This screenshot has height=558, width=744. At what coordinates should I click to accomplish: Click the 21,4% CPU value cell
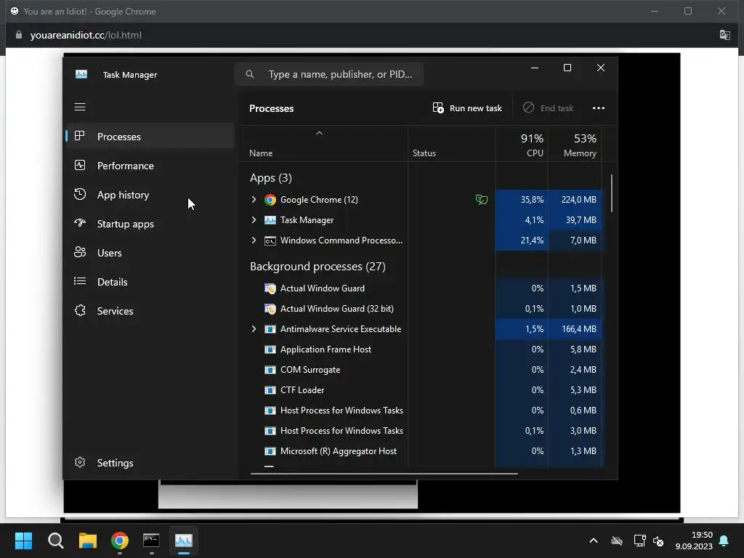click(522, 240)
